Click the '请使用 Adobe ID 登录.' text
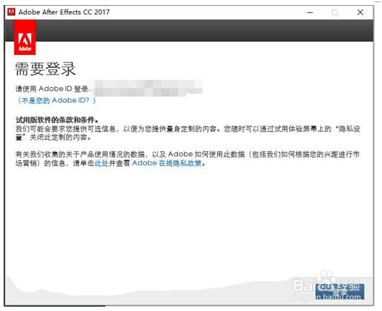Image resolution: width=382 pixels, height=311 pixels. (x=53, y=88)
